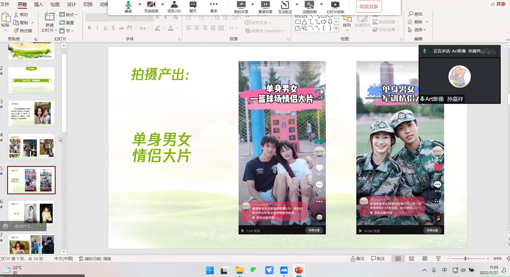Image resolution: width=510 pixels, height=277 pixels.
Task: Click the Share (共享) button at top right
Action: pos(498,4)
